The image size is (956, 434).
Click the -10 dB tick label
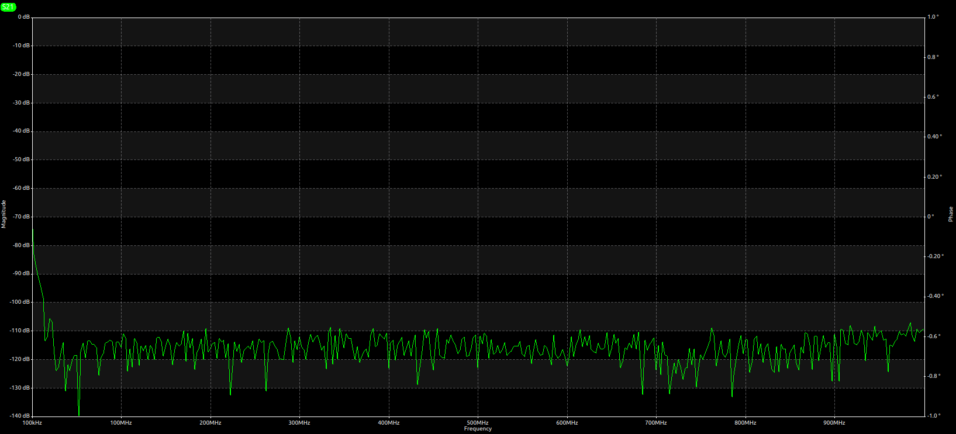22,46
